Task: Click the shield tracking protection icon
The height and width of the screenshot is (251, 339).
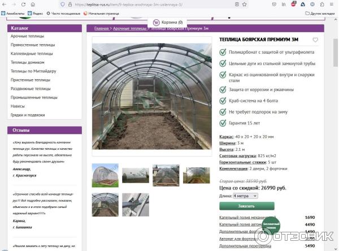Action: tap(63, 5)
